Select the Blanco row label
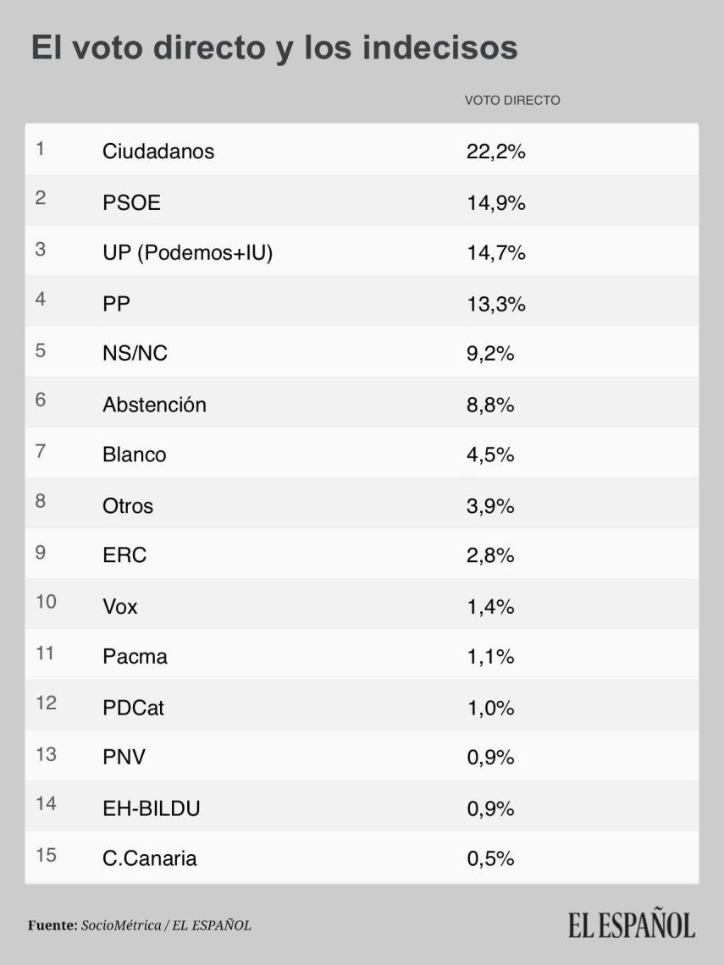 coord(134,455)
